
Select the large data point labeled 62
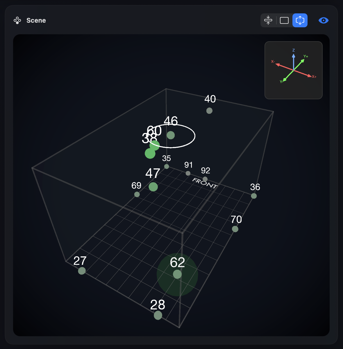point(177,274)
